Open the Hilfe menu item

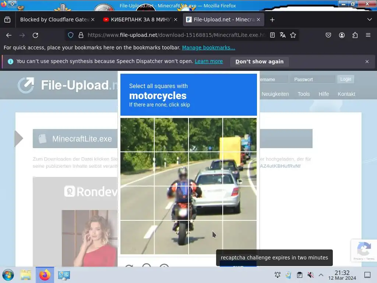pyautogui.click(x=324, y=94)
